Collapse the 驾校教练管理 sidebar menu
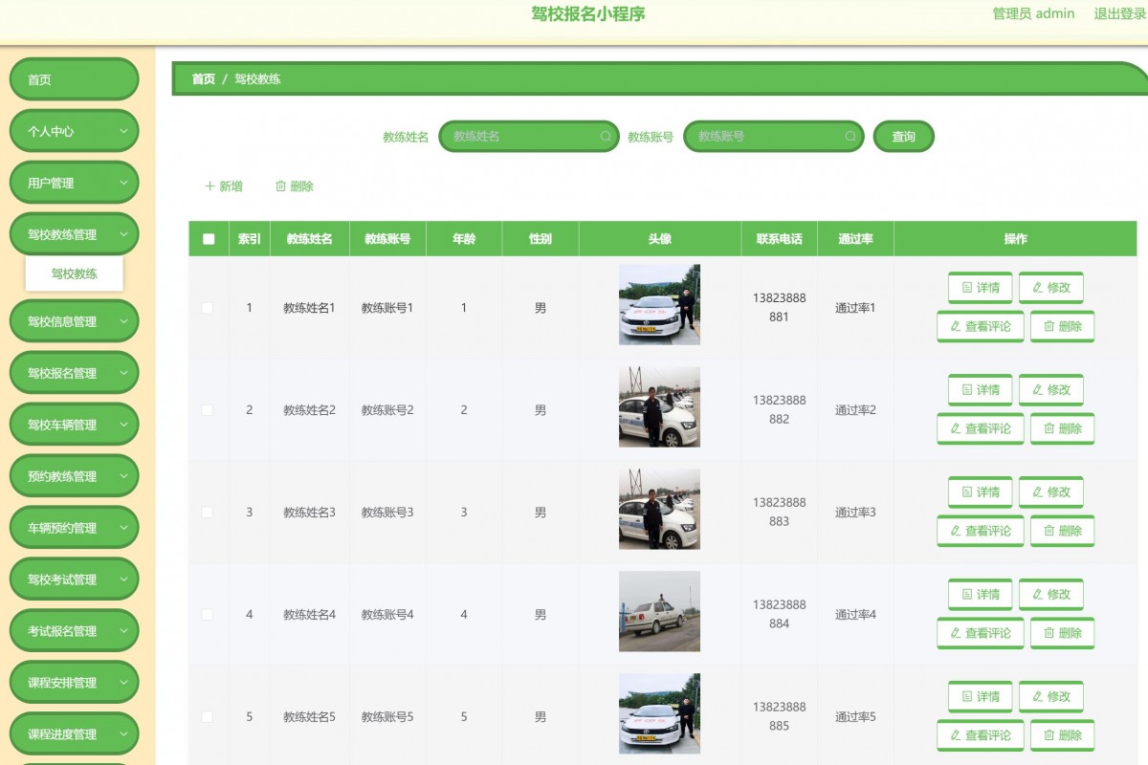Image resolution: width=1148 pixels, height=765 pixels. tap(74, 233)
